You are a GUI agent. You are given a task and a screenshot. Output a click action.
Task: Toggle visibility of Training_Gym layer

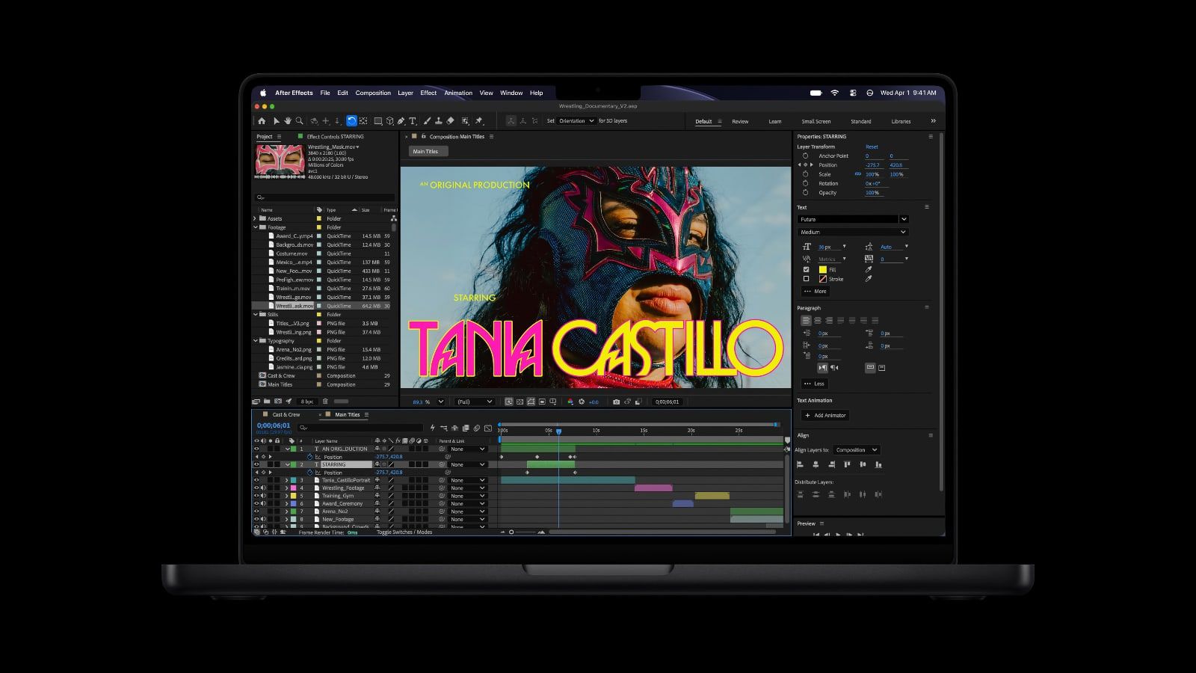click(x=256, y=496)
